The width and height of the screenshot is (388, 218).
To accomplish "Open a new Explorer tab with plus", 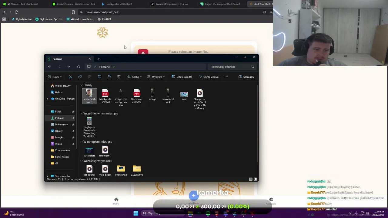I will click(x=99, y=59).
